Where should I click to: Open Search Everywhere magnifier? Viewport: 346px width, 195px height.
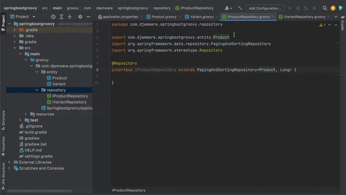tap(324, 8)
